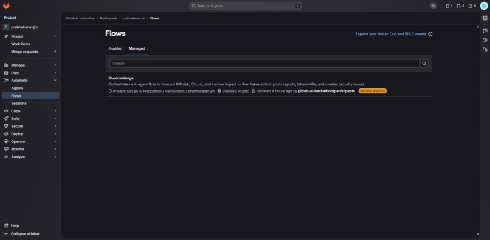490x240 pixels.
Task: Click the GitLab fox logo
Action: coord(6,6)
